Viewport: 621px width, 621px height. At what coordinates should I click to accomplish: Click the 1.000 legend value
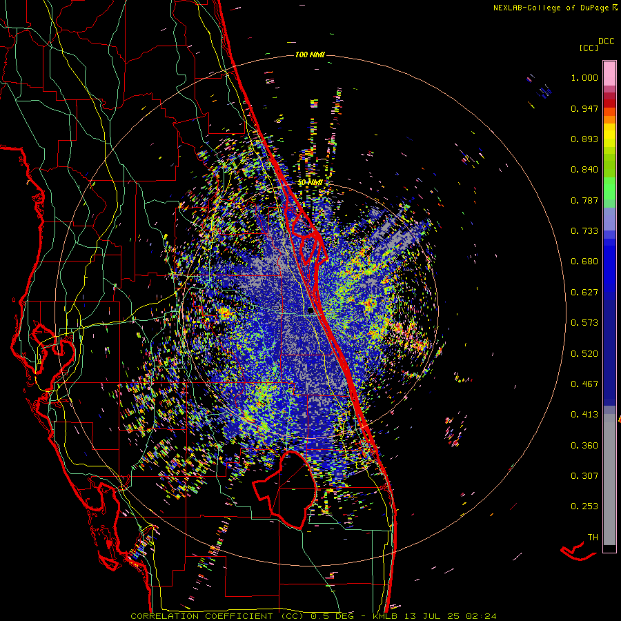coord(584,77)
